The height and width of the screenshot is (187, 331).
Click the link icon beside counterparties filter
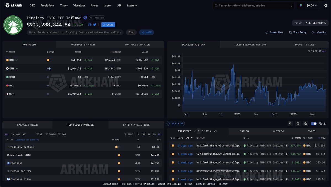tap(41, 134)
